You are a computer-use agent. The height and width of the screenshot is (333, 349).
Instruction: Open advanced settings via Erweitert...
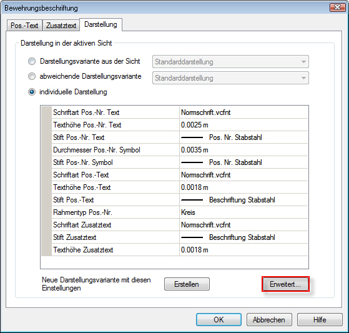point(285,284)
